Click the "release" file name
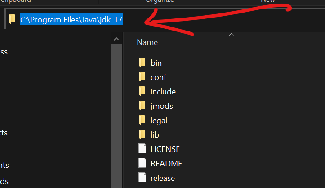The image size is (325, 188). 163,178
